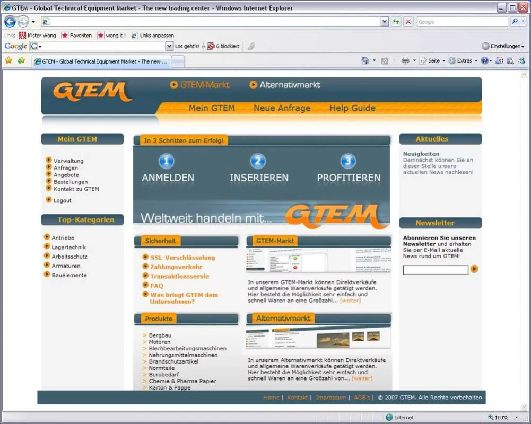The image size is (531, 424).
Task: Open the Seite dropdown menu
Action: click(x=432, y=60)
